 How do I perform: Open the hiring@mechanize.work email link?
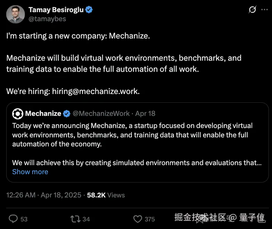coord(96,91)
